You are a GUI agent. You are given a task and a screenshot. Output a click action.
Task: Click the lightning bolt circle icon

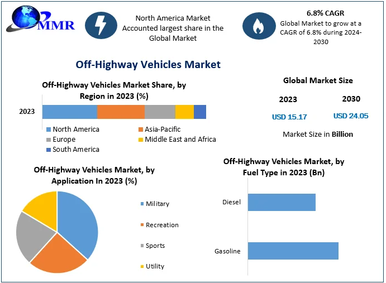(101, 25)
